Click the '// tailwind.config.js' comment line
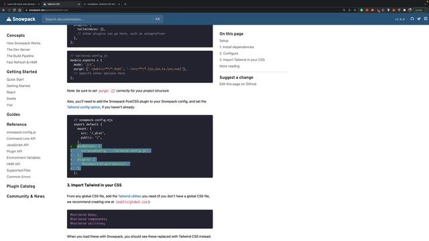This screenshot has width=429, height=241. tap(88, 56)
